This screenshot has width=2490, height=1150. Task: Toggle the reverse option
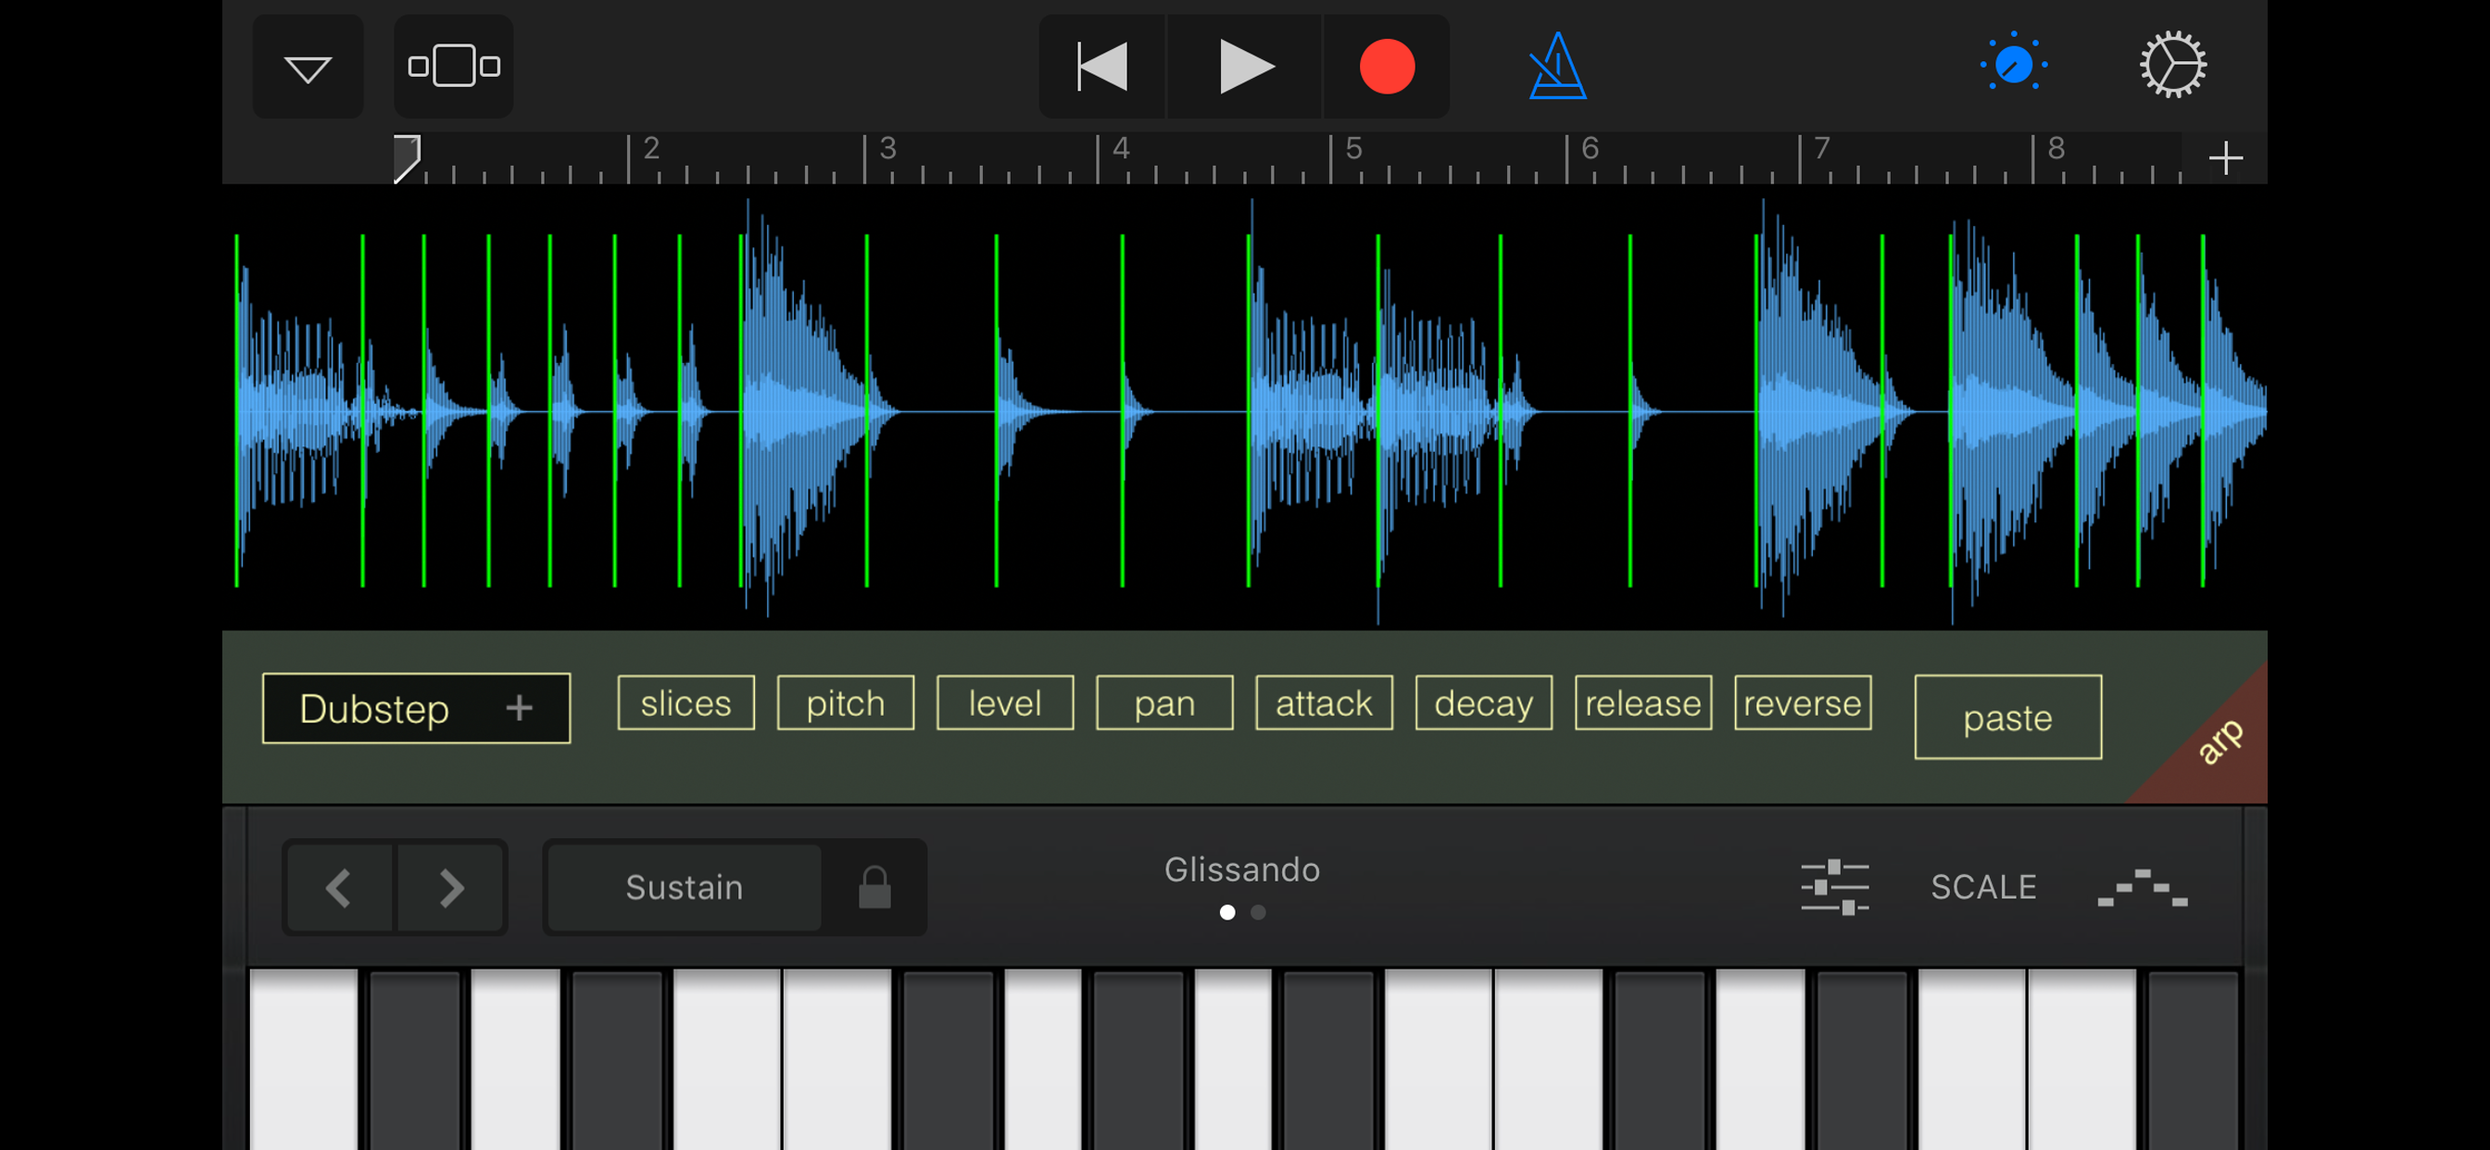1802,703
